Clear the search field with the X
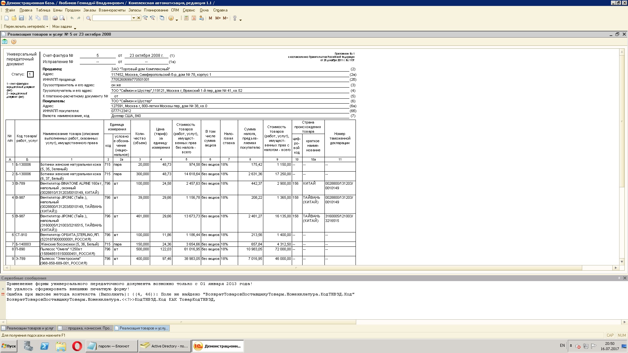Viewport: 628px width, 353px height. click(x=139, y=18)
